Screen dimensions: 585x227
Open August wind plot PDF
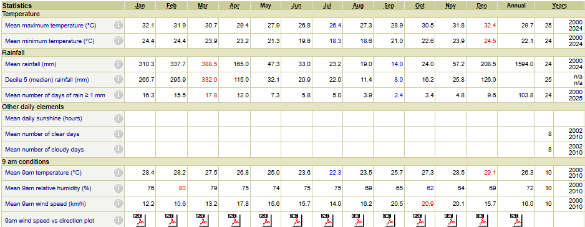pyautogui.click(x=358, y=220)
